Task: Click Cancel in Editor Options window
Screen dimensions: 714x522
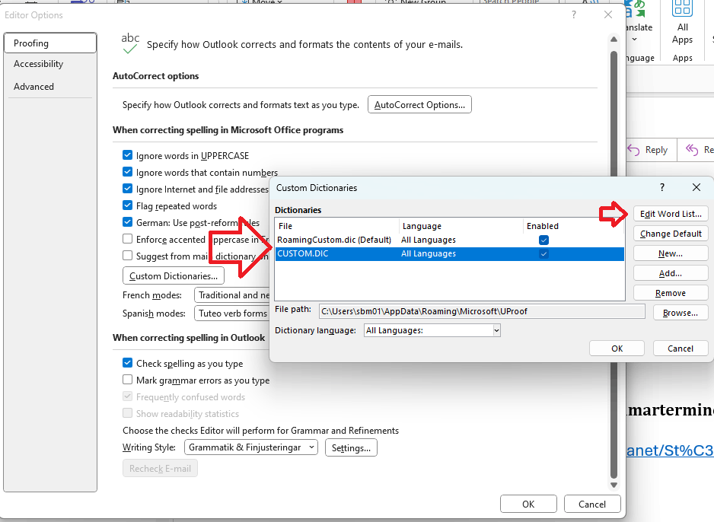Action: [x=592, y=504]
